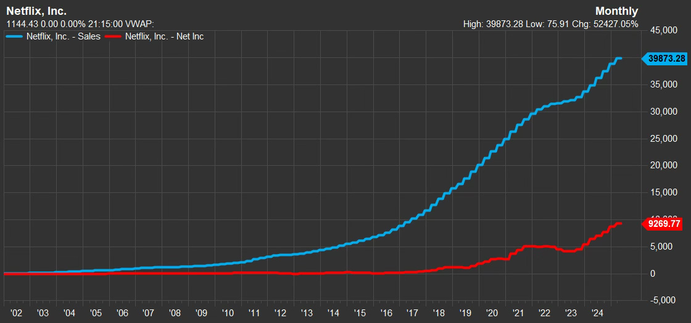Click the '08 year marker
Viewport: 691px width, 323px height.
pyautogui.click(x=175, y=313)
